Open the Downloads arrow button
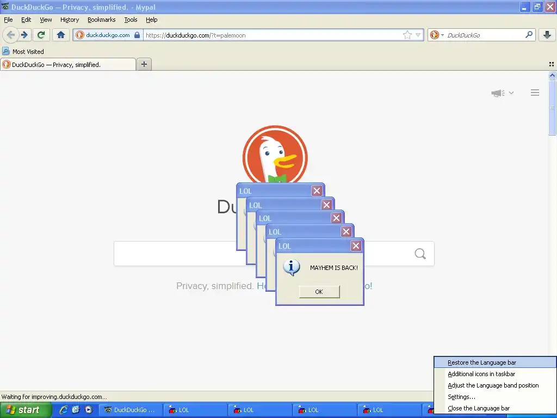 click(547, 35)
